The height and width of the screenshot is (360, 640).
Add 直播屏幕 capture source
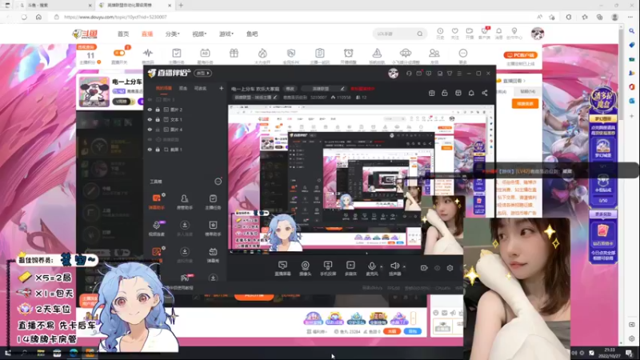point(282,269)
